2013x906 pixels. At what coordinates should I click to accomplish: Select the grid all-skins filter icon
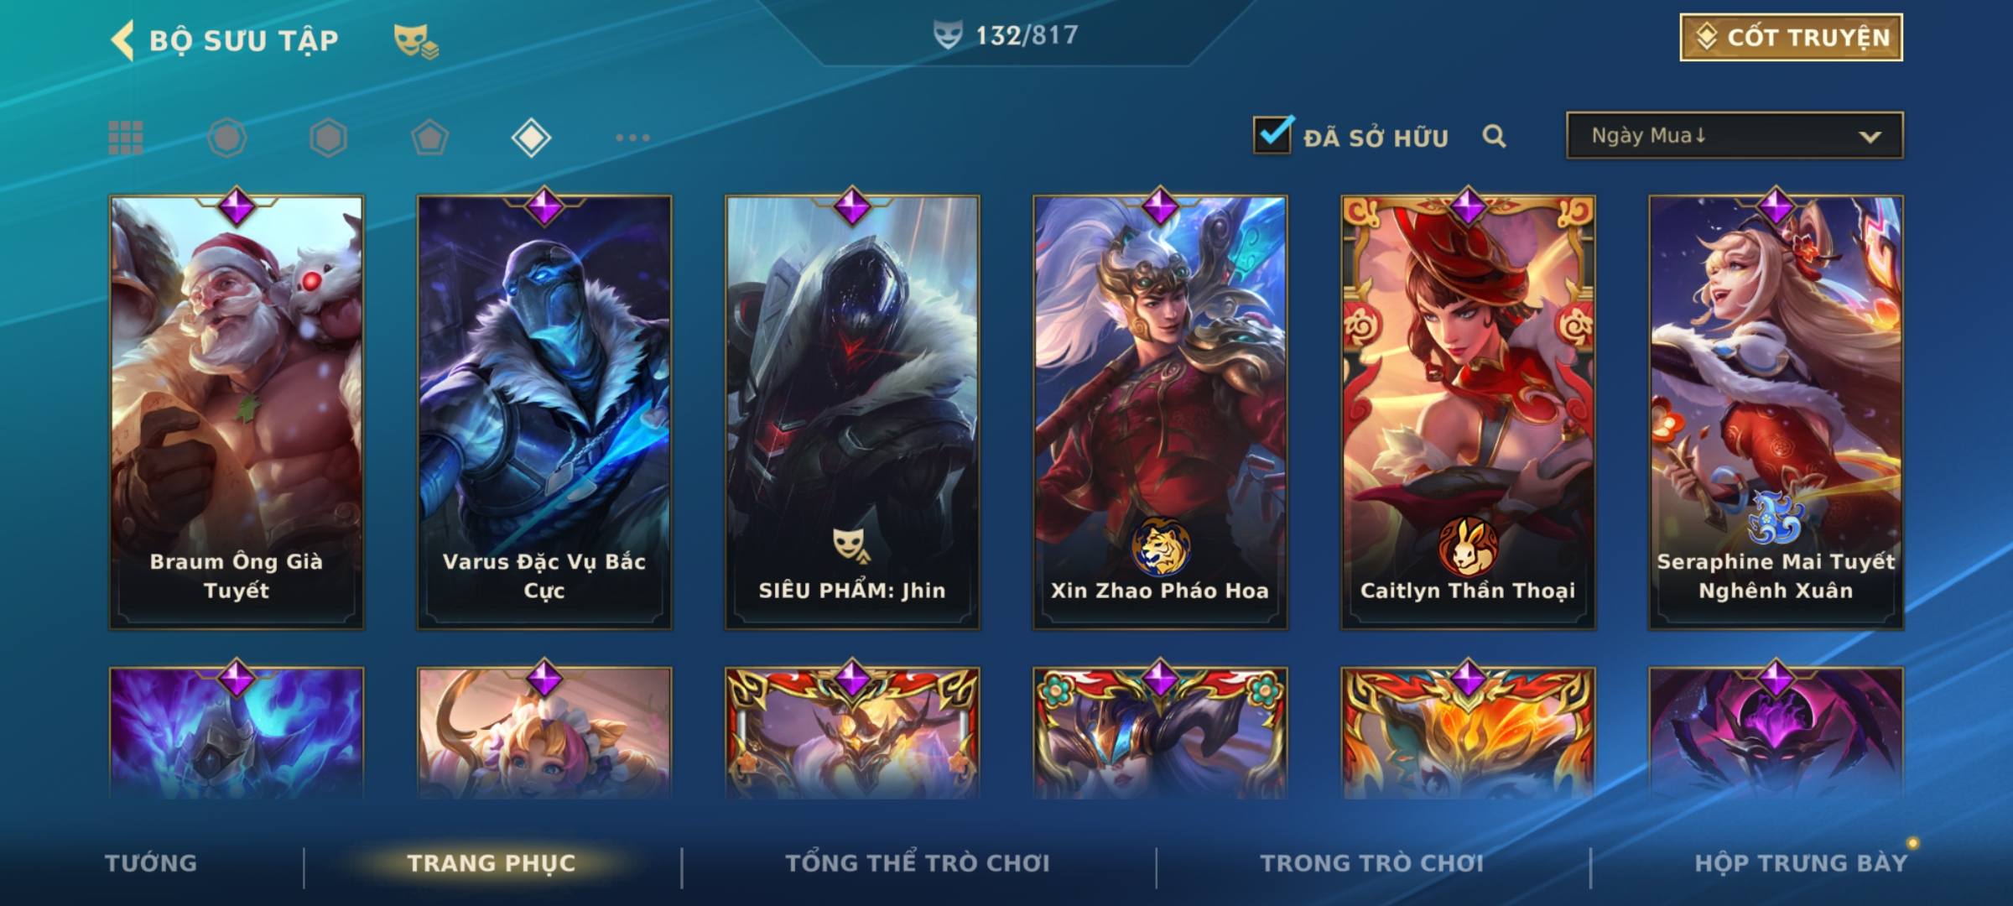(x=126, y=138)
